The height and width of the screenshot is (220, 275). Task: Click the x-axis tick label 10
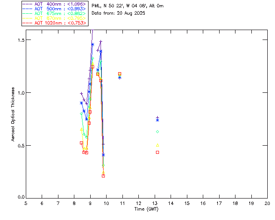tap(106, 203)
